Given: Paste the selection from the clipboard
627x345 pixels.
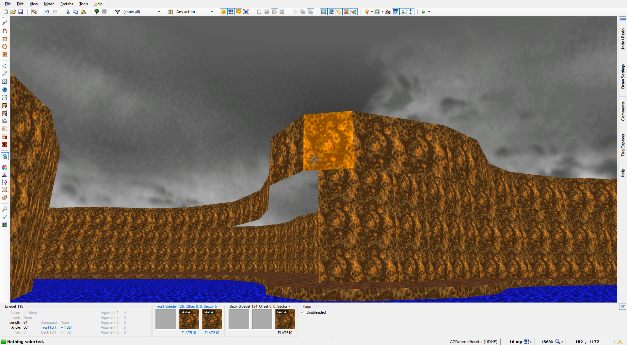Looking at the screenshot, I should 83,12.
